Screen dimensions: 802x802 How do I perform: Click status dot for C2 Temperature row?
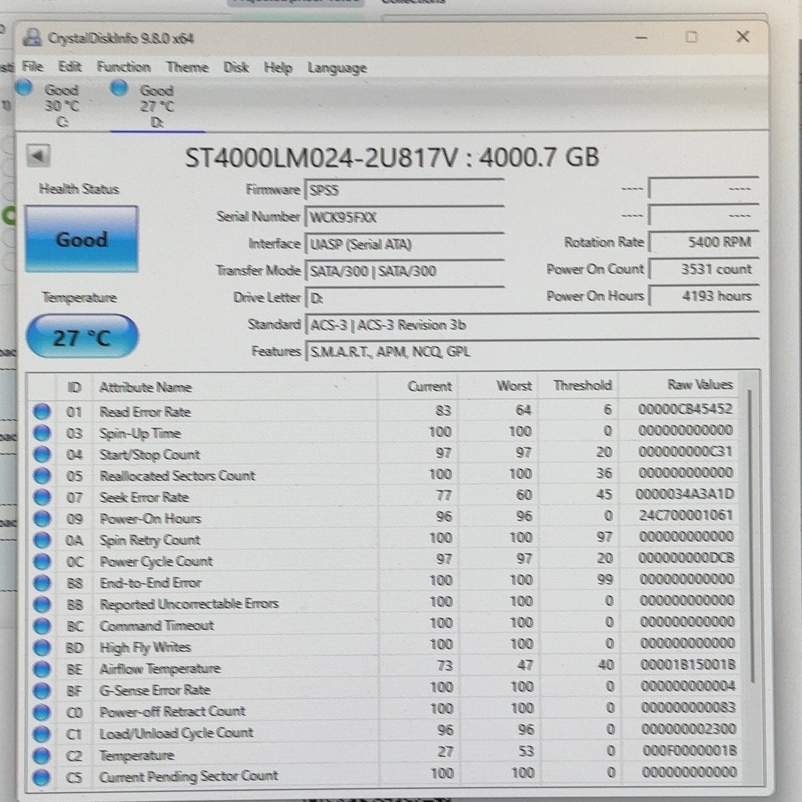[x=42, y=755]
